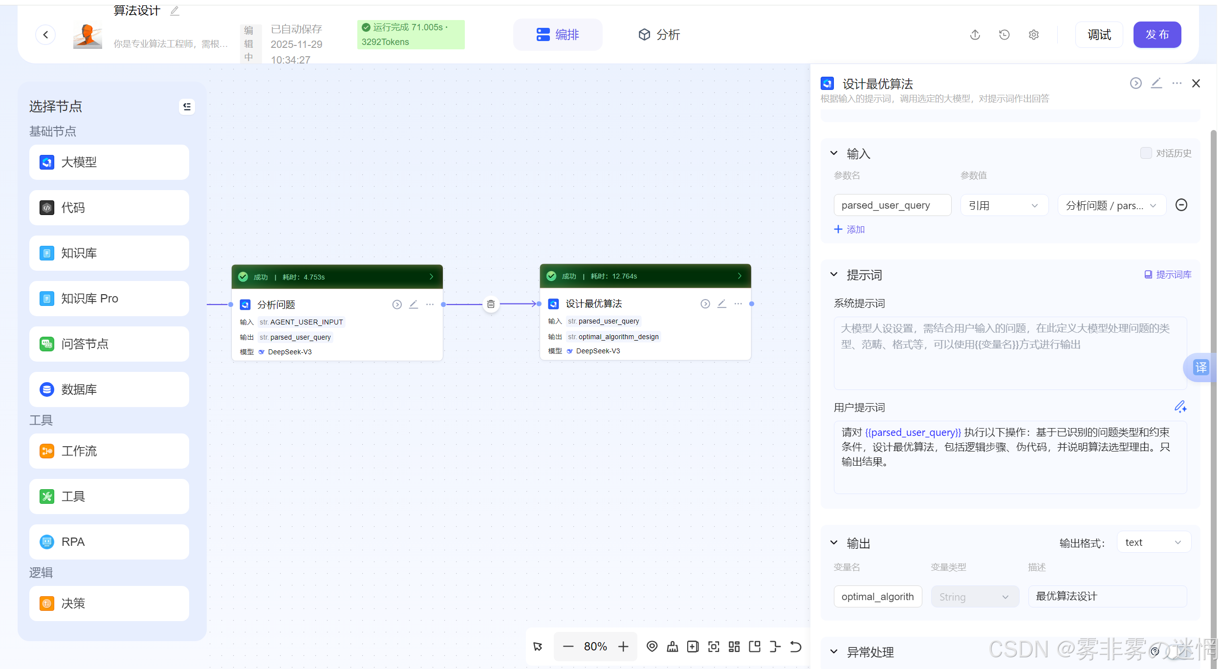1221x669 pixels.
Task: Click the trash icon on the connection line
Action: [491, 304]
